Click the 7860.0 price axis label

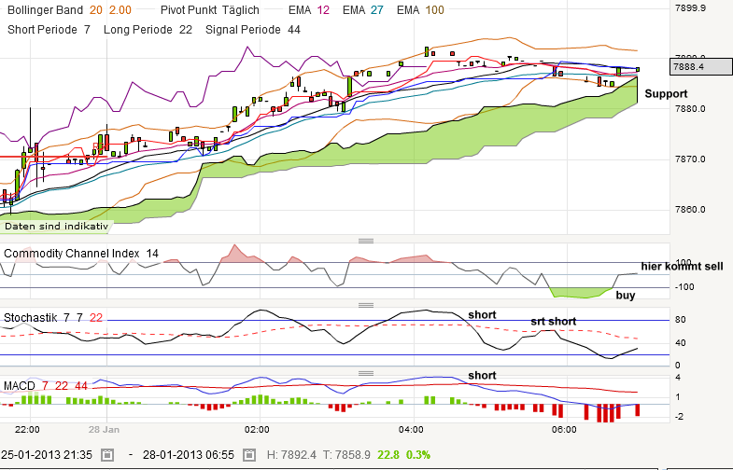690,210
